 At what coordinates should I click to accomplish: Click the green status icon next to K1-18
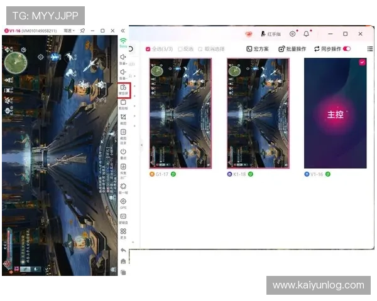coord(251,174)
